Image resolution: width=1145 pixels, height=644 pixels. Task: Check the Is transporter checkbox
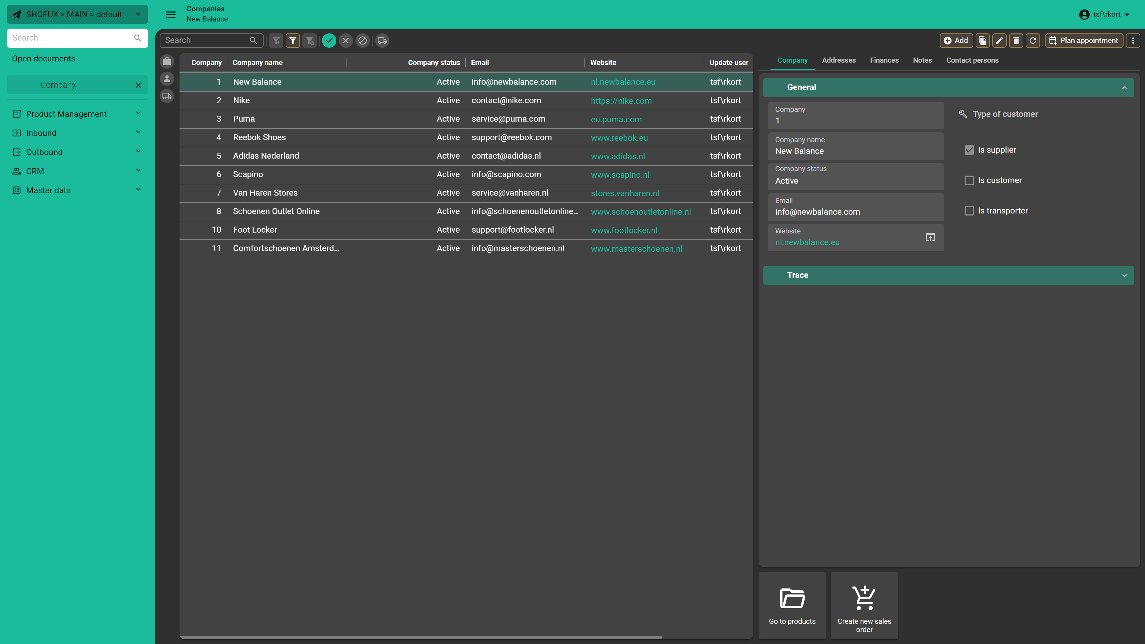click(x=969, y=211)
